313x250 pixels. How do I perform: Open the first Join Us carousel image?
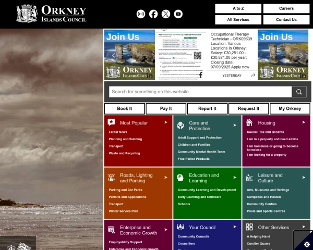tap(129, 55)
